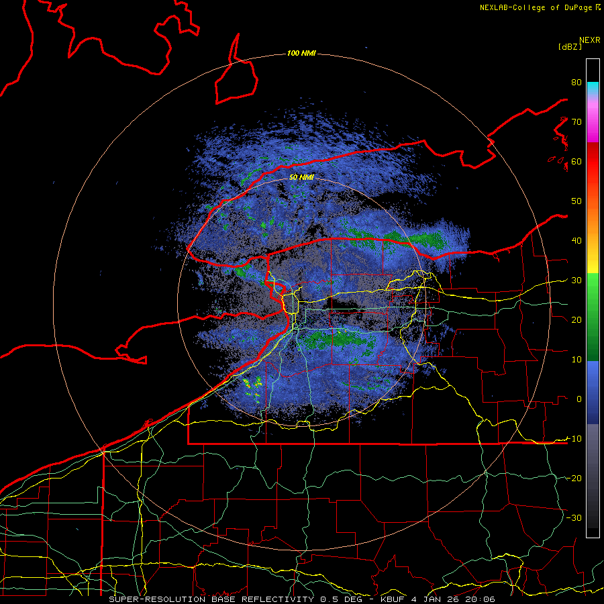The height and width of the screenshot is (604, 604).
Task: Click the SUPER-RESOLUTION BASE REFLECTIVITY caption text
Action: click(211, 599)
